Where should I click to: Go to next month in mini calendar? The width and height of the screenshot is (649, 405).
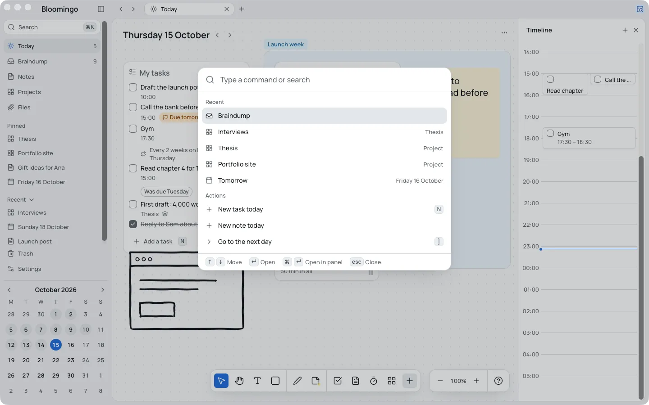tap(102, 290)
